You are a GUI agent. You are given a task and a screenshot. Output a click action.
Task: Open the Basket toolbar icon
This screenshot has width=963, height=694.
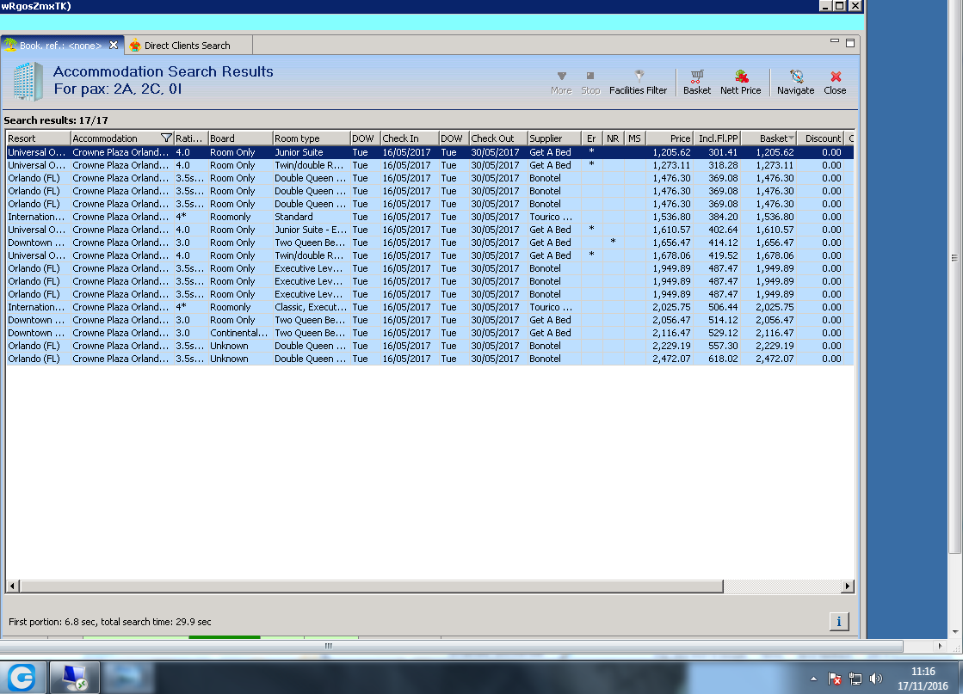point(696,83)
